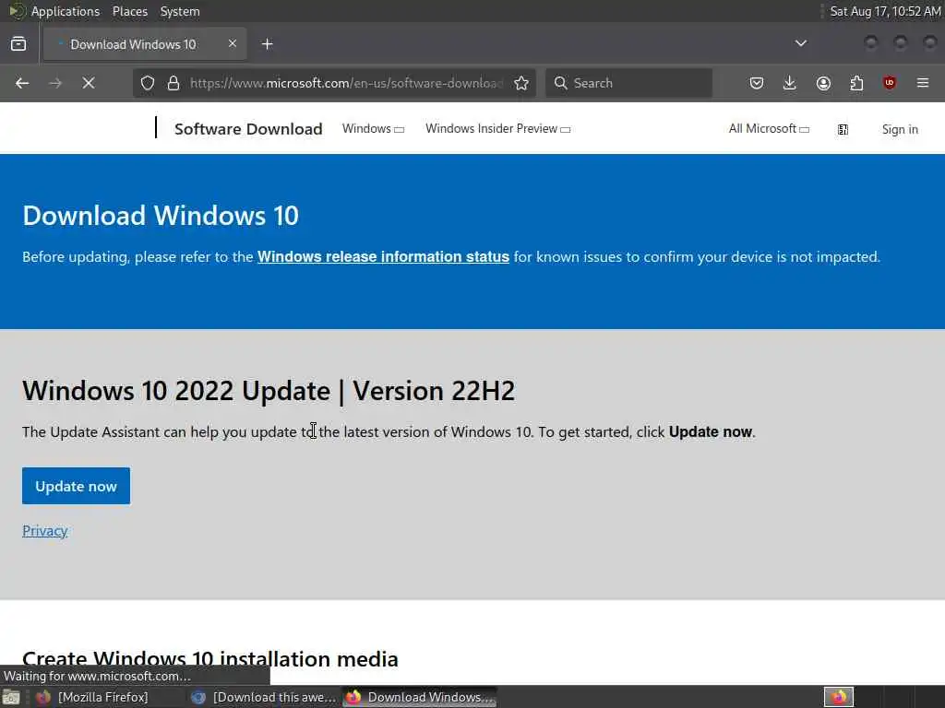
Task: Click the Create Windows 10 installation media heading
Action: [x=210, y=659]
